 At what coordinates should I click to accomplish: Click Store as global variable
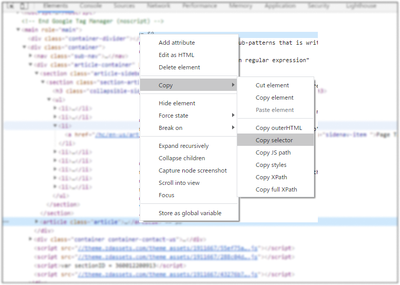pos(190,213)
